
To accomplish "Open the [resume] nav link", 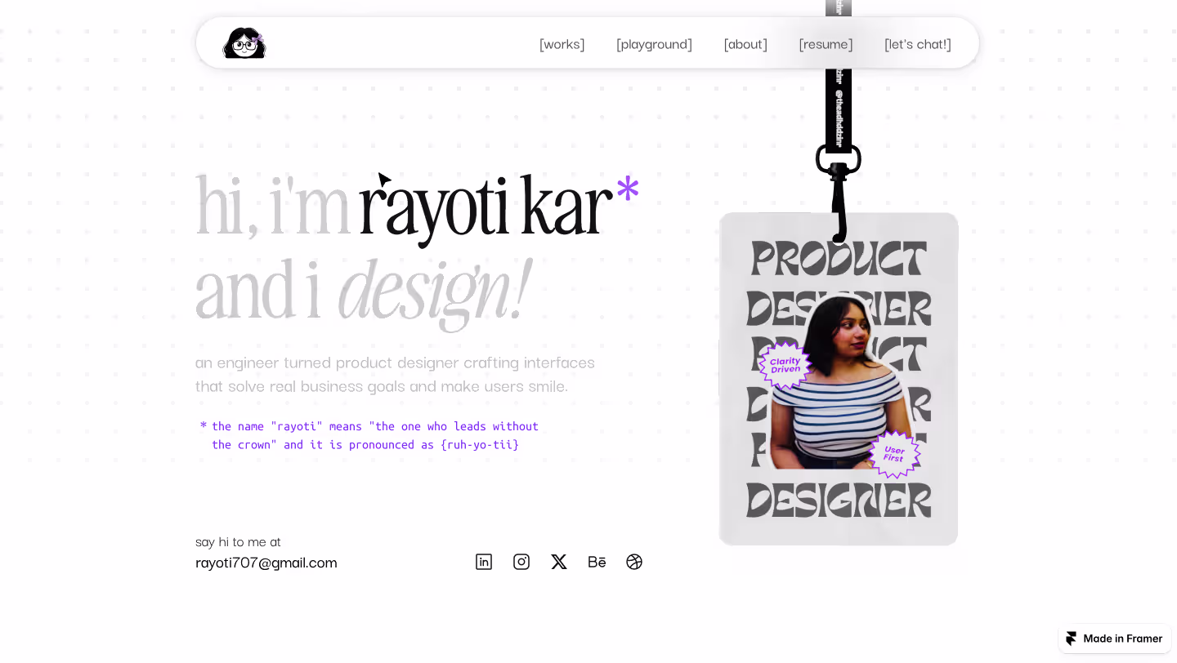I will pyautogui.click(x=826, y=44).
